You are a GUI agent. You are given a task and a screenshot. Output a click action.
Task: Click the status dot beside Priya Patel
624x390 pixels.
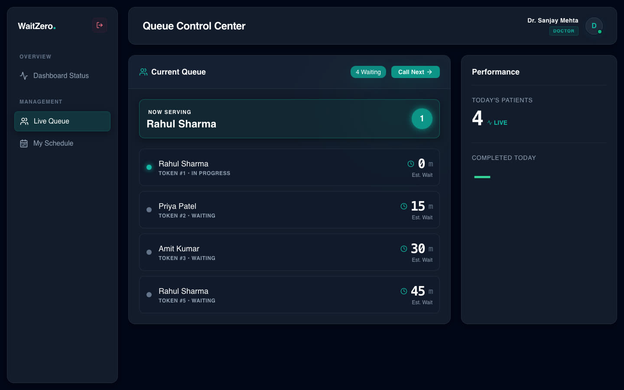tap(149, 210)
